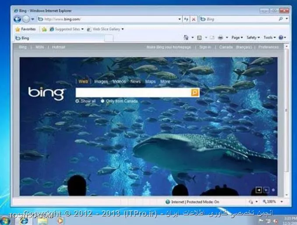Viewport: 297px width, 225px height.
Task: Select the Show all radio button
Action: pyautogui.click(x=77, y=101)
